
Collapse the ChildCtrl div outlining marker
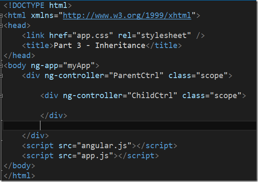click(1, 96)
